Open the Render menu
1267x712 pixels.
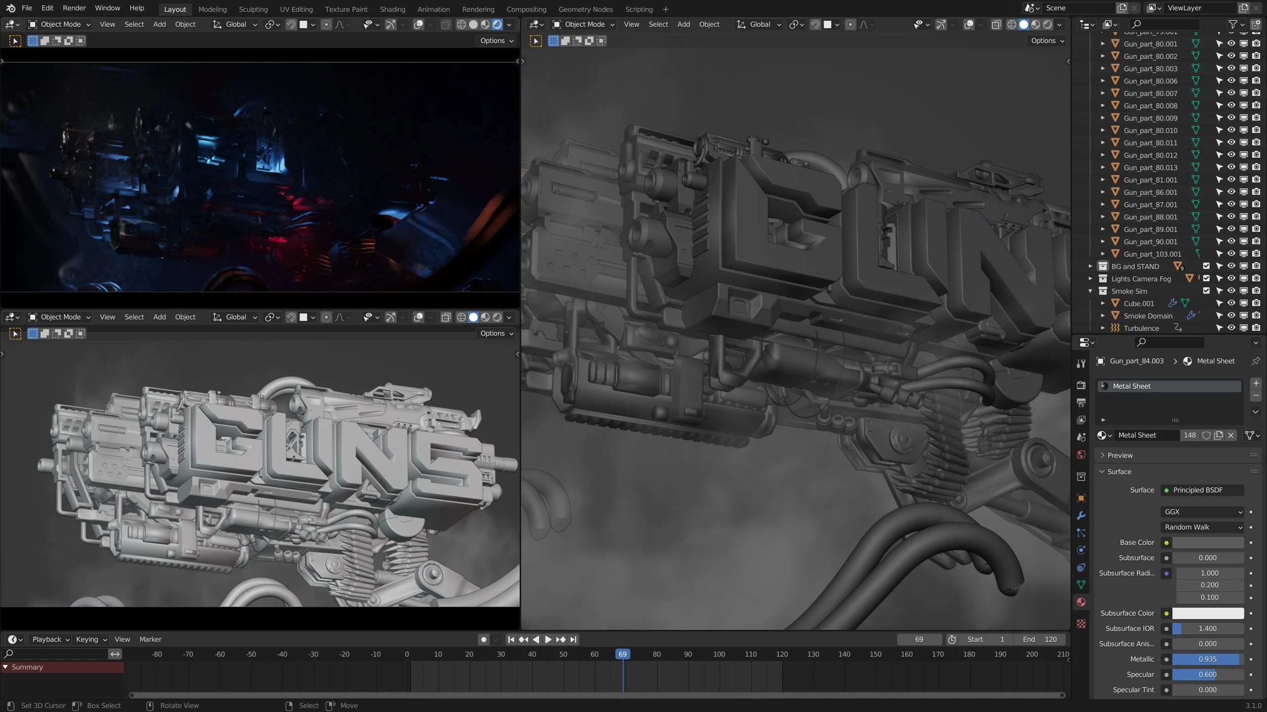pyautogui.click(x=74, y=7)
